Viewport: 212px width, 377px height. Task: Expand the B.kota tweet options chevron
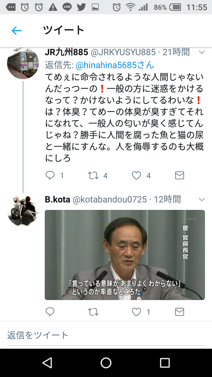click(202, 200)
